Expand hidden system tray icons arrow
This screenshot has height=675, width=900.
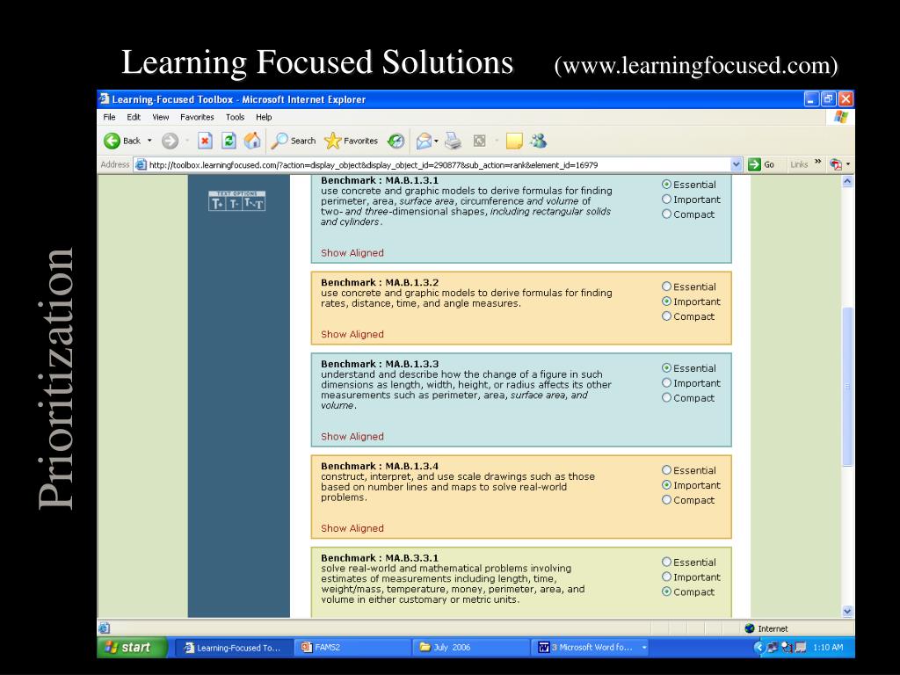click(x=758, y=648)
